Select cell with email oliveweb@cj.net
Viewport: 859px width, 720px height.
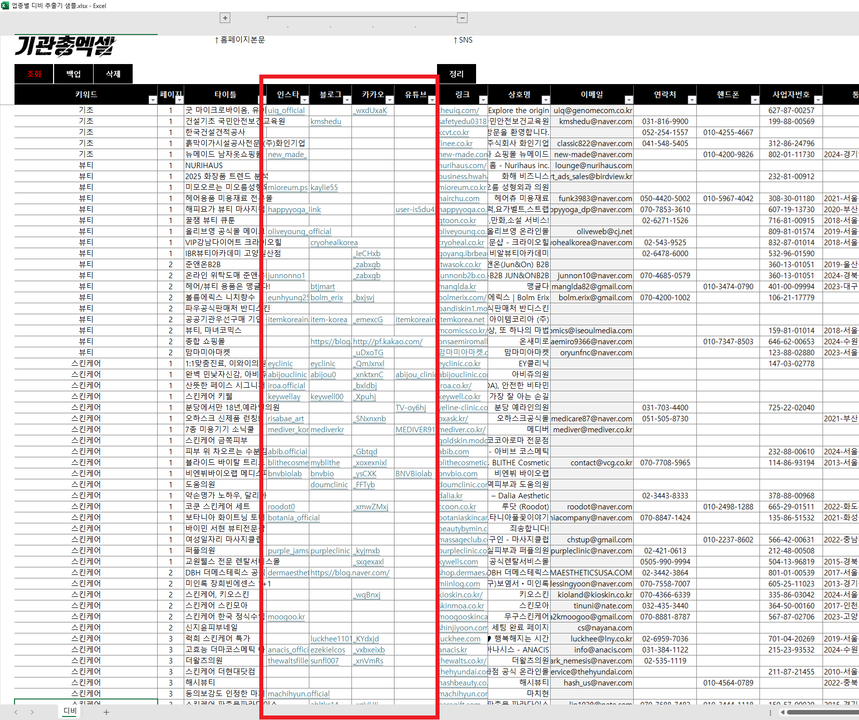592,232
